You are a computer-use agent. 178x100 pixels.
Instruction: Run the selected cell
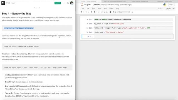pos(106,12)
